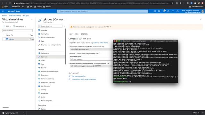
Task: Open the Azure portal hamburger menu
Action: (3, 11)
